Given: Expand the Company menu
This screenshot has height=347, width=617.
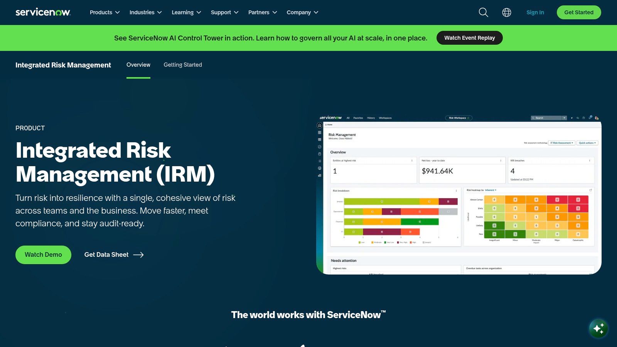Looking at the screenshot, I should [302, 12].
